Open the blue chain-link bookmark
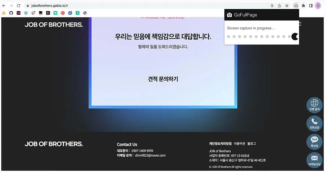The image size is (325, 172). [70, 13]
